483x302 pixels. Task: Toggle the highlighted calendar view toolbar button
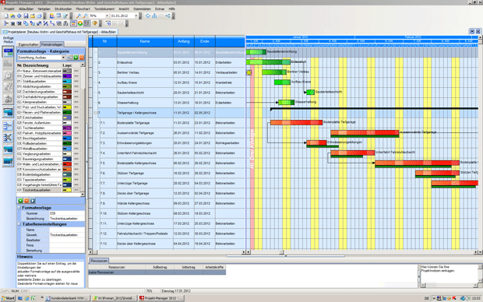(73, 23)
